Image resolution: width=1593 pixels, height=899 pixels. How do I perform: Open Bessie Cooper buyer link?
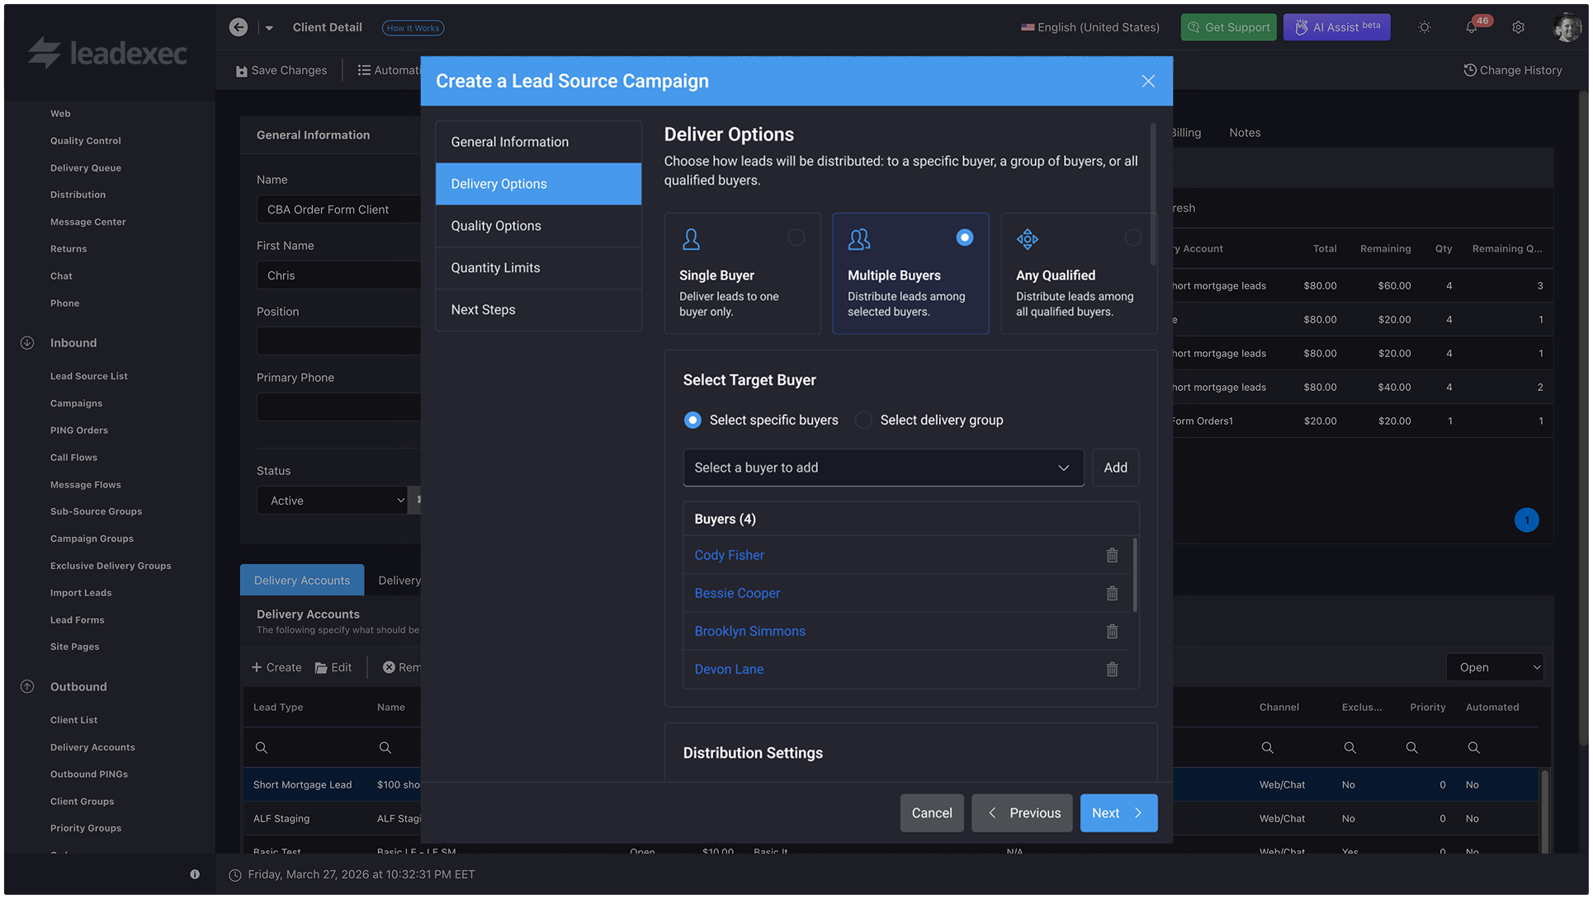[737, 593]
